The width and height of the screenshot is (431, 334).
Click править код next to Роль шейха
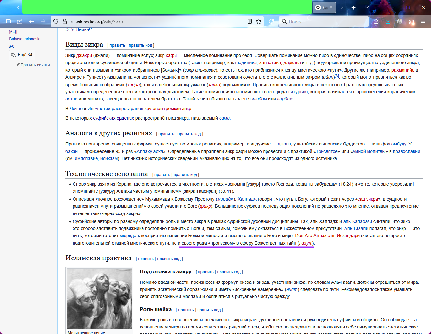[209, 310]
